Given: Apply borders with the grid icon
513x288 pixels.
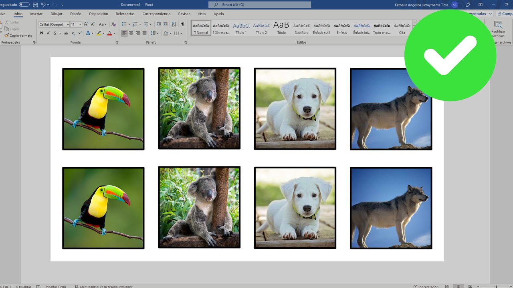Looking at the screenshot, I should [x=176, y=33].
